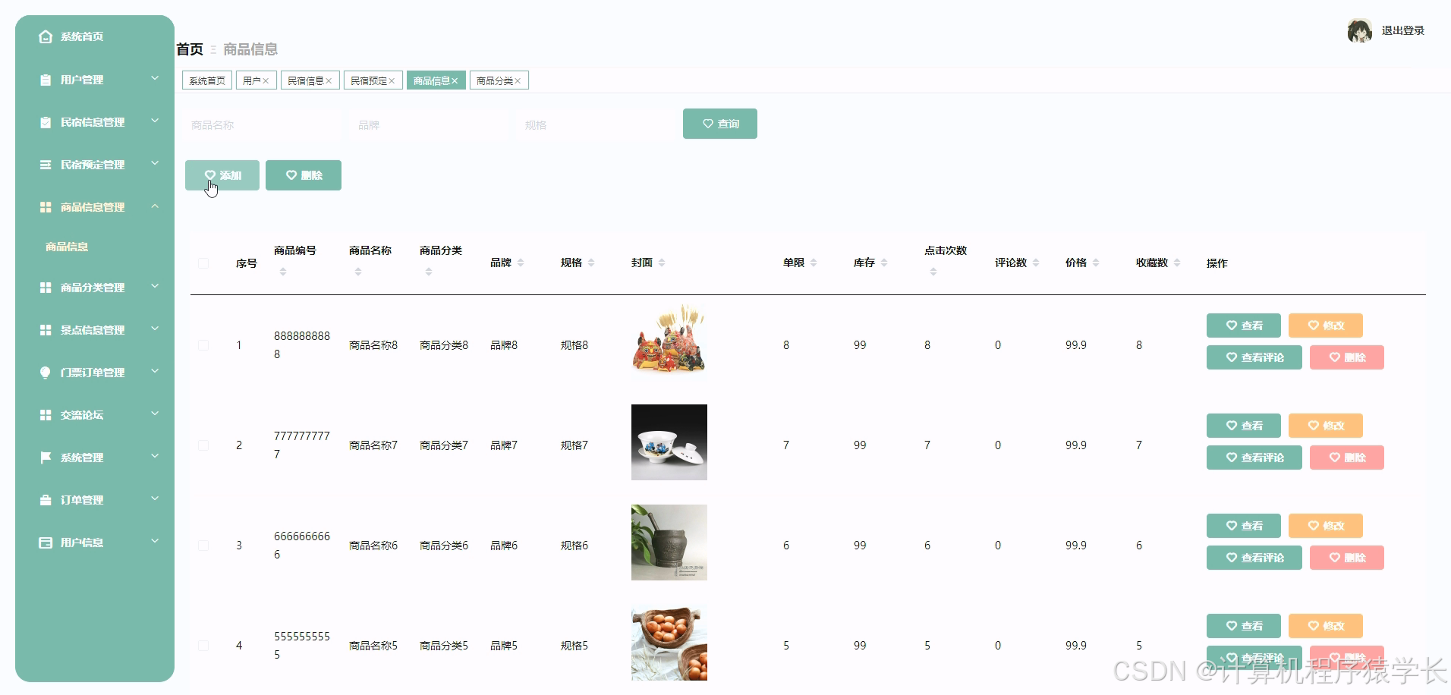Expand the 民宿预定管理 menu chevron

point(155,163)
